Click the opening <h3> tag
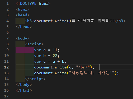Viewport: 133px width, 99px height. click(x=30, y=21)
